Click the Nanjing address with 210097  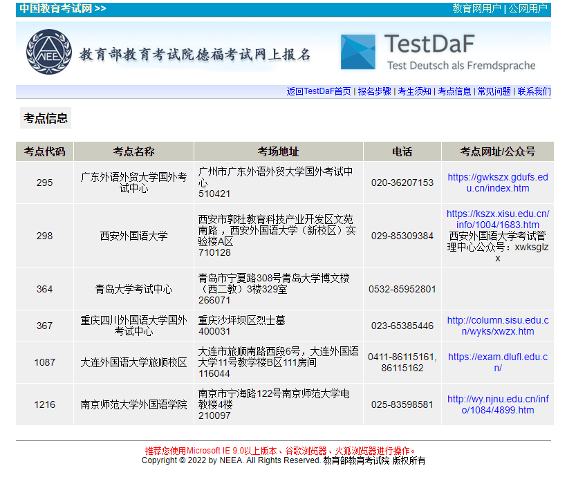point(274,404)
